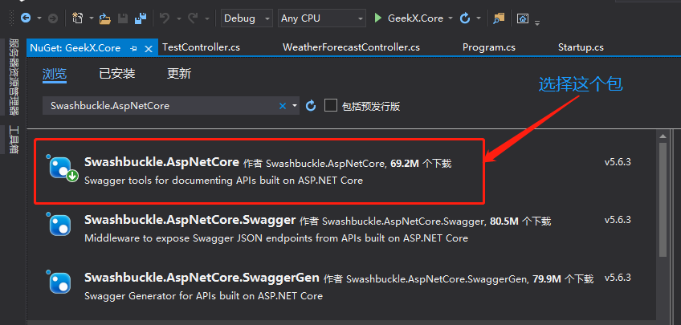Click the 69.2M downloads count text

405,163
